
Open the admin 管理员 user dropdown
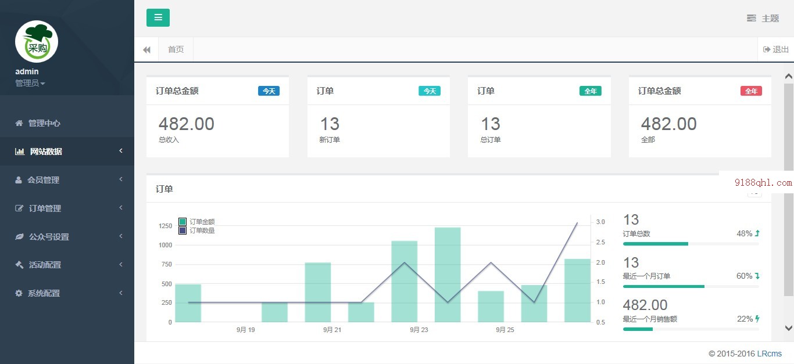click(x=30, y=83)
